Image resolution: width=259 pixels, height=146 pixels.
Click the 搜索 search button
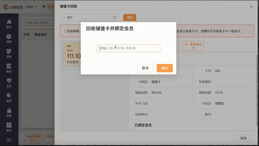click(x=130, y=17)
